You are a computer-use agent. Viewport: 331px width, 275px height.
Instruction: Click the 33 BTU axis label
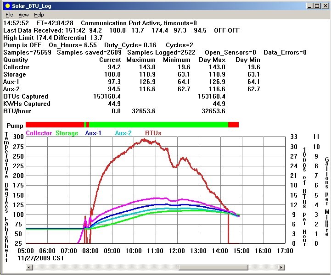pyautogui.click(x=294, y=137)
